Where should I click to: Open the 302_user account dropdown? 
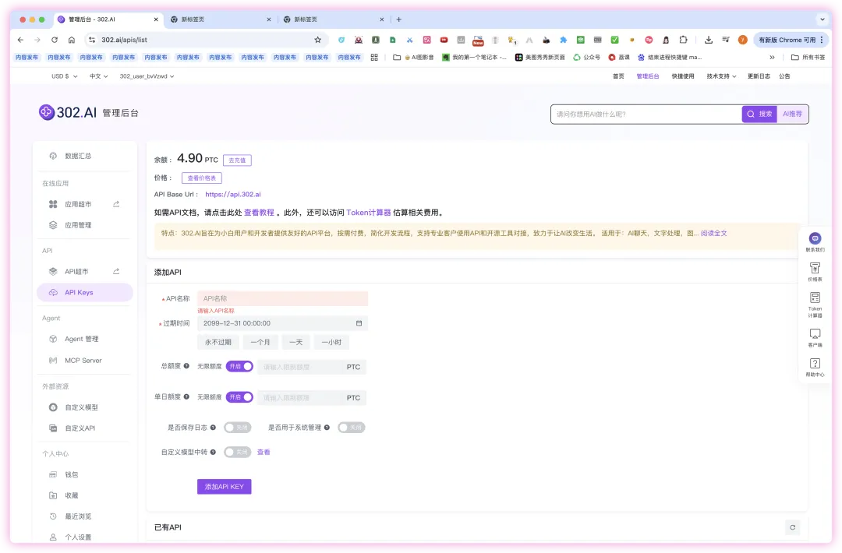(x=147, y=76)
